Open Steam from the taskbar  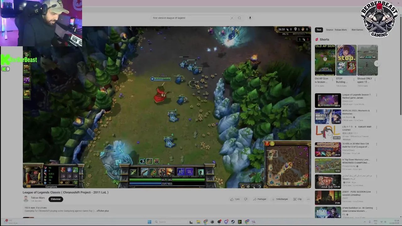pyautogui.click(x=233, y=222)
